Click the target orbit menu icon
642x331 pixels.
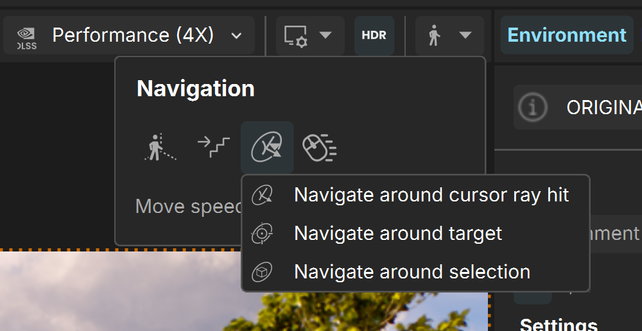(x=262, y=233)
